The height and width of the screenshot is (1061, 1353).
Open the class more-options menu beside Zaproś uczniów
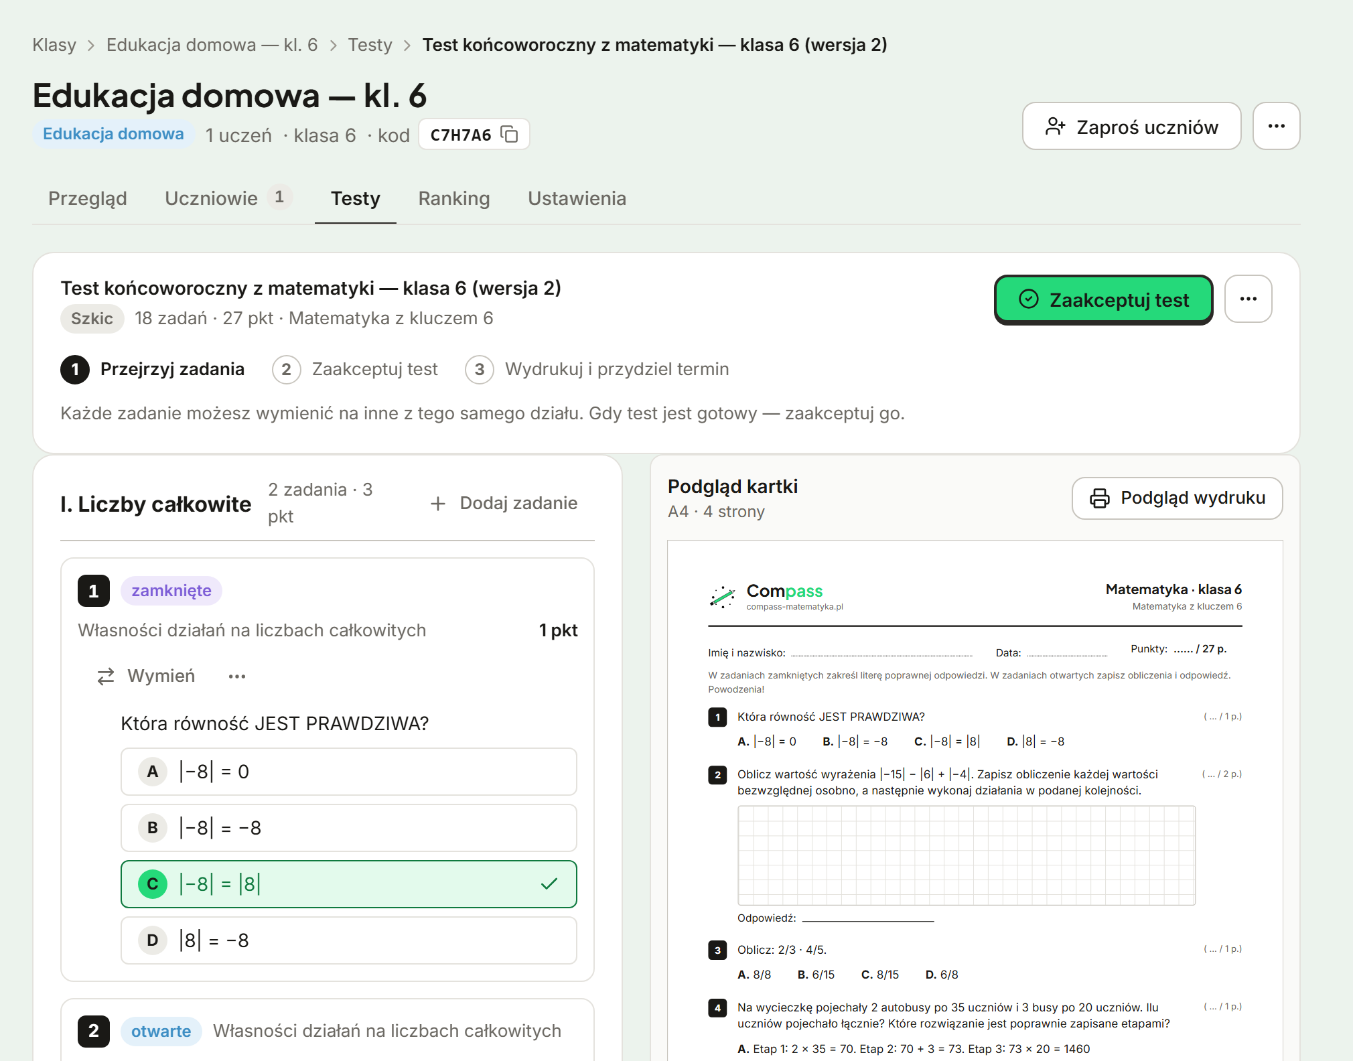coord(1276,126)
